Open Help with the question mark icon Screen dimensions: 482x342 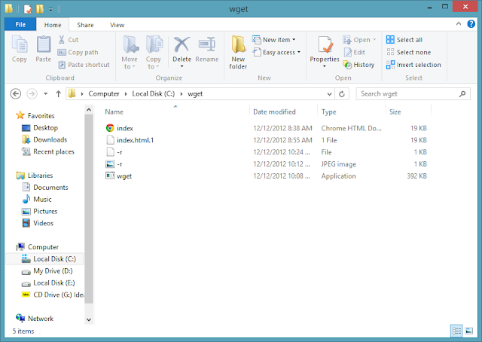tap(471, 23)
